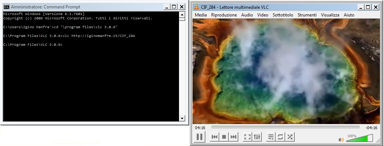Viewport: 384px width, 146px height.
Task: Mute audio via the speaker icon
Action: coord(341,140)
